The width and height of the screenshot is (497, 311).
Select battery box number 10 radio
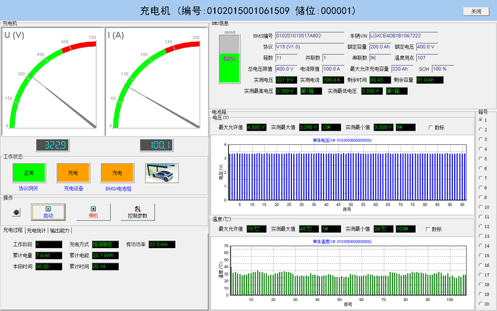480,207
